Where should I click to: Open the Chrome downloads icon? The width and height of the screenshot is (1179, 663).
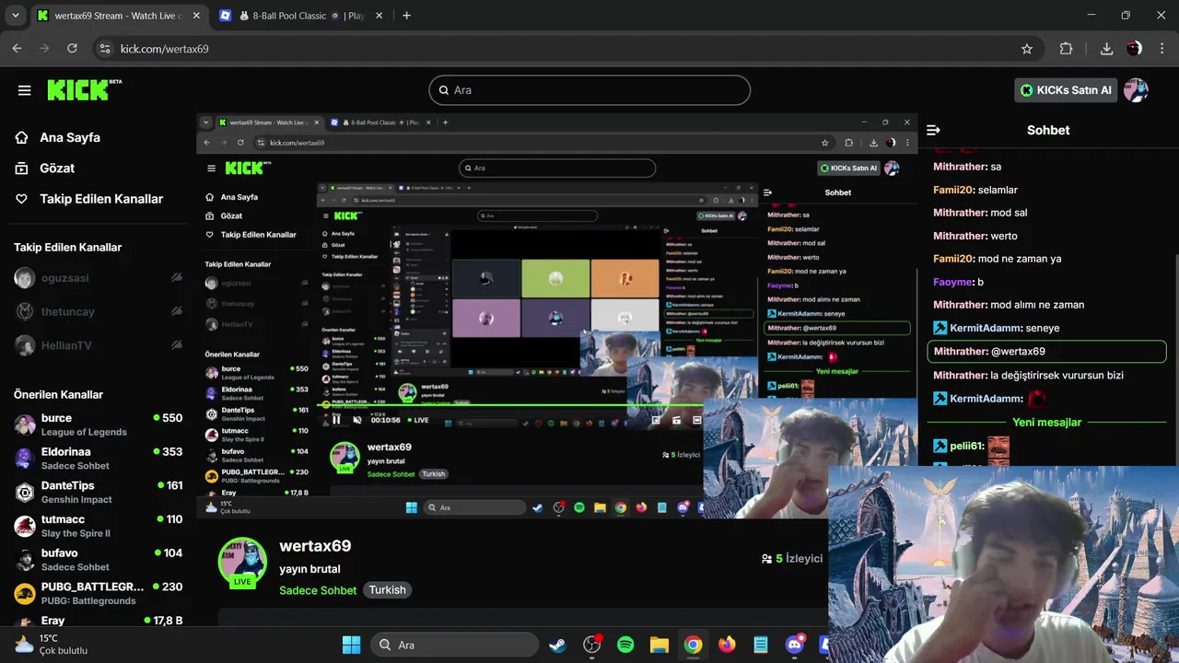point(1107,49)
